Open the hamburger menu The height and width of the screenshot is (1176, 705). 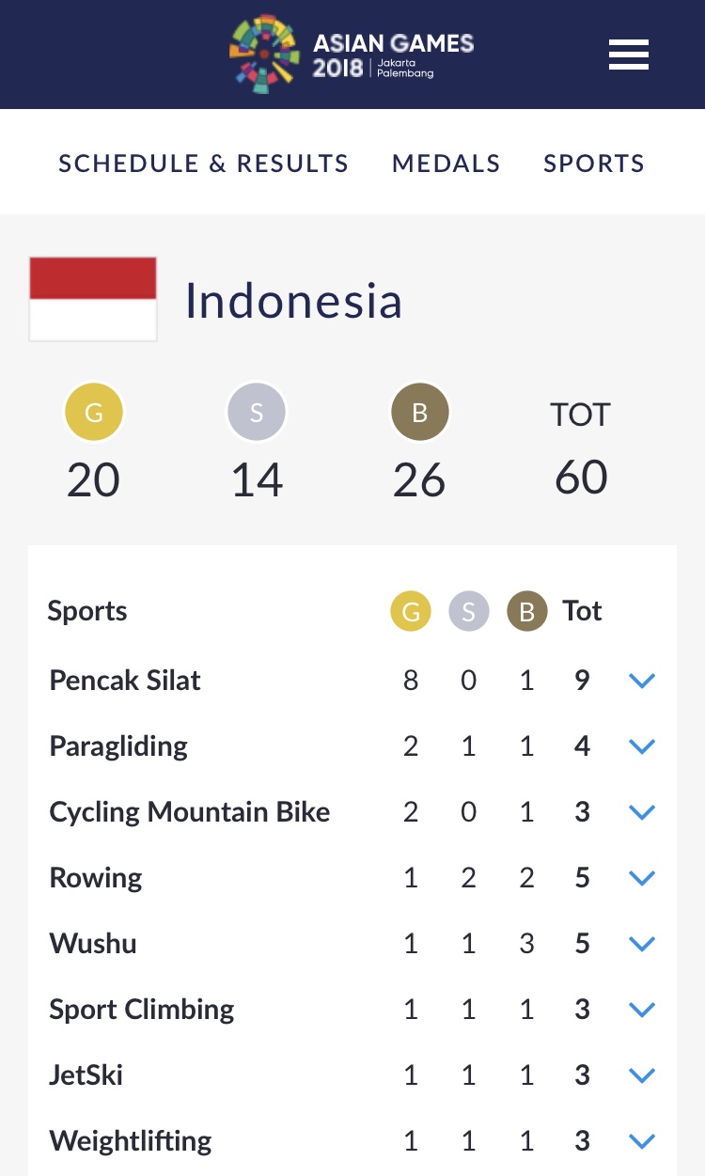629,55
